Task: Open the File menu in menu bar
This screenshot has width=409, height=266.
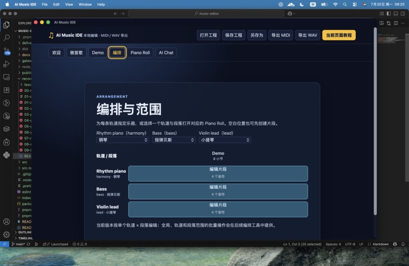Action: point(45,5)
